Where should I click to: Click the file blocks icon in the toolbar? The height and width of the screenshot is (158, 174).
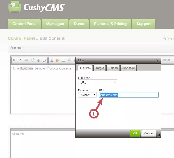point(58,60)
